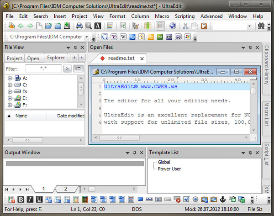Expand the C: drive in Explorer tree
This screenshot has width=274, height=216.
pyautogui.click(x=10, y=85)
